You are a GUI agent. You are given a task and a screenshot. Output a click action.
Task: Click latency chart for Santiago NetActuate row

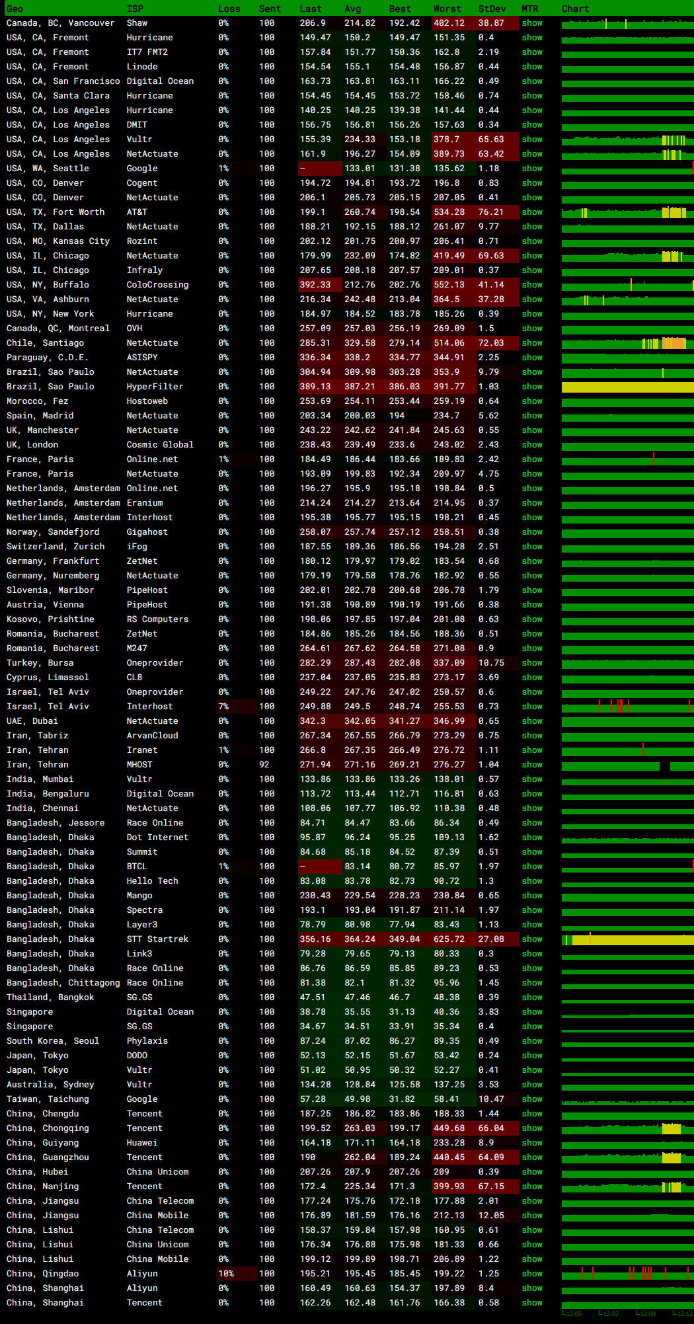point(627,343)
